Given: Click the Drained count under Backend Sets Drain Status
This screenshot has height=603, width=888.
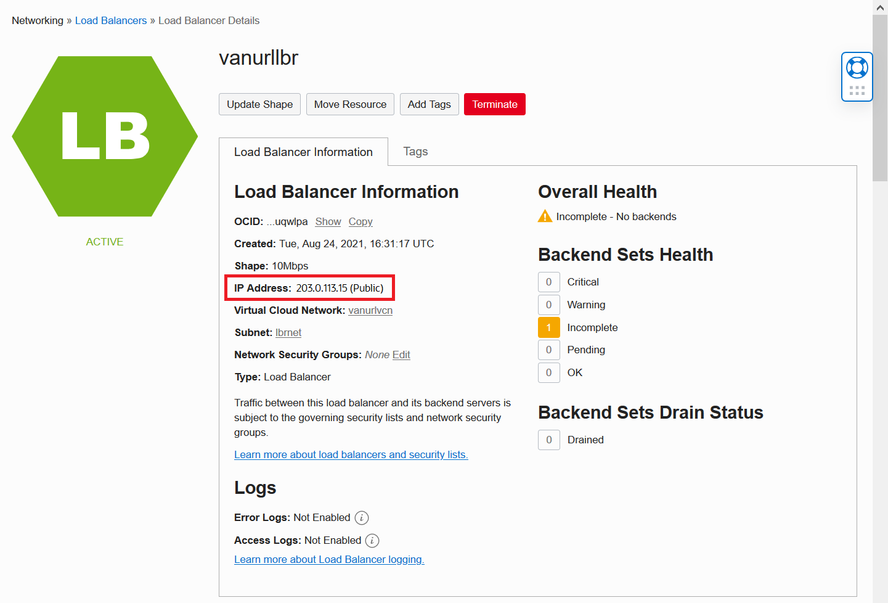Looking at the screenshot, I should coord(548,440).
